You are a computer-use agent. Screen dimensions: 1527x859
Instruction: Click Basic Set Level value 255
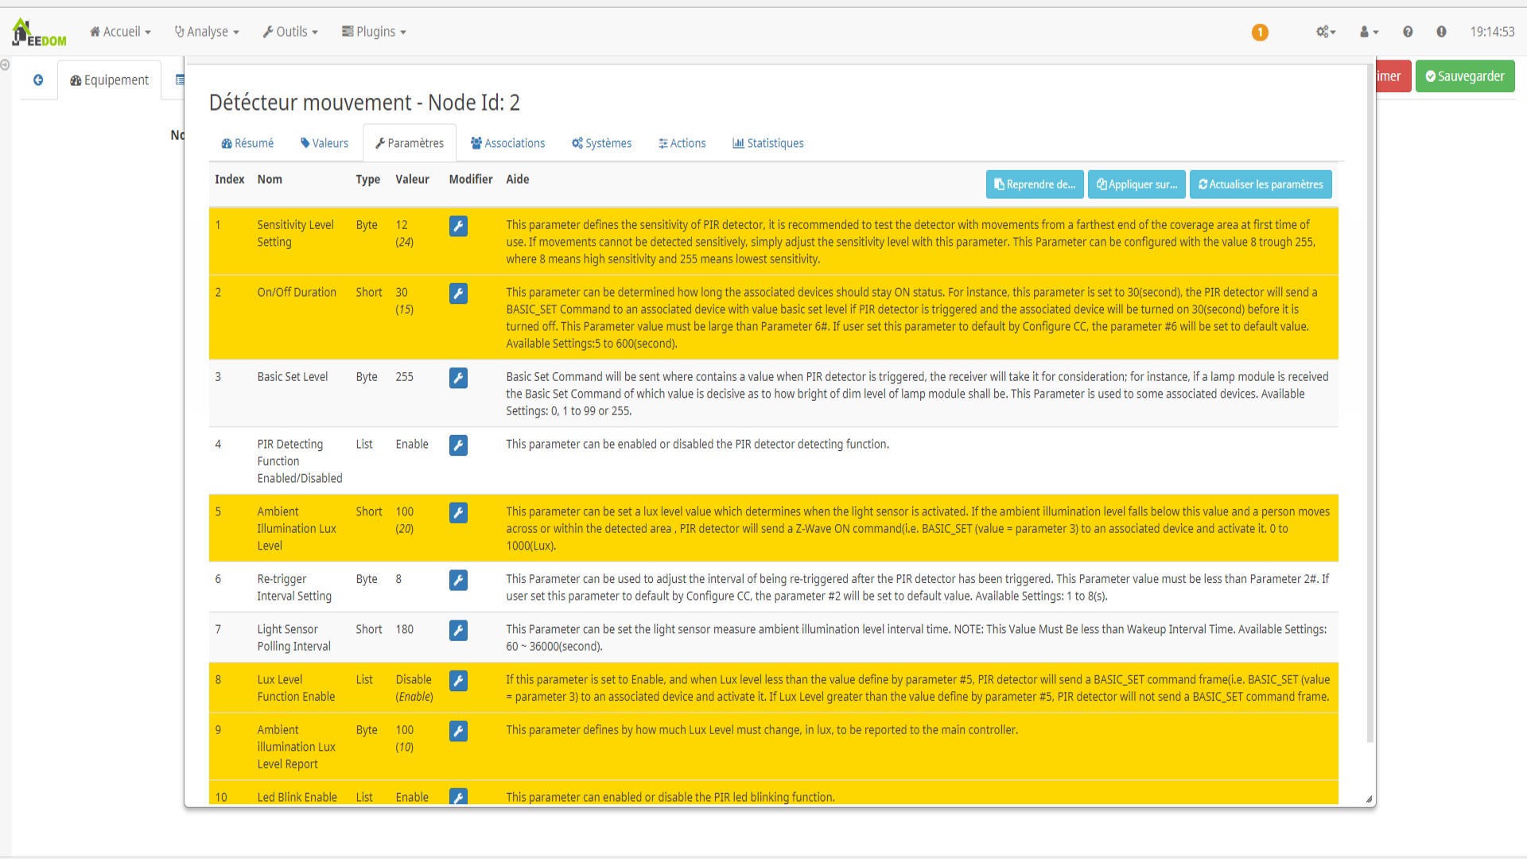[x=405, y=377]
